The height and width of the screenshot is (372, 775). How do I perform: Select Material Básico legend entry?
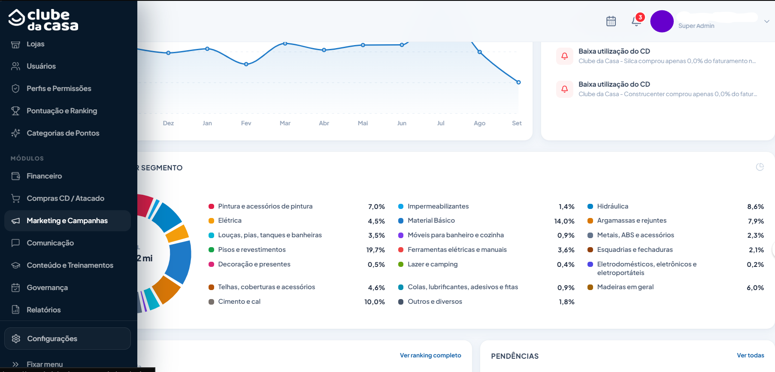point(486,221)
